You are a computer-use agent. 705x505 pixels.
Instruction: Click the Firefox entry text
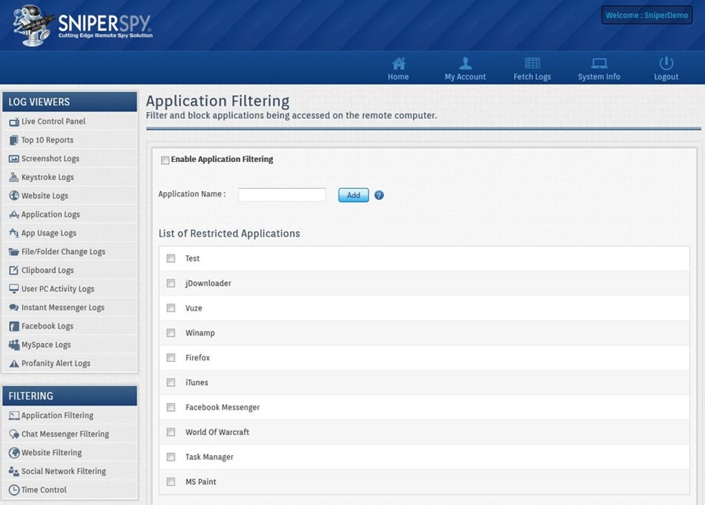pos(198,358)
